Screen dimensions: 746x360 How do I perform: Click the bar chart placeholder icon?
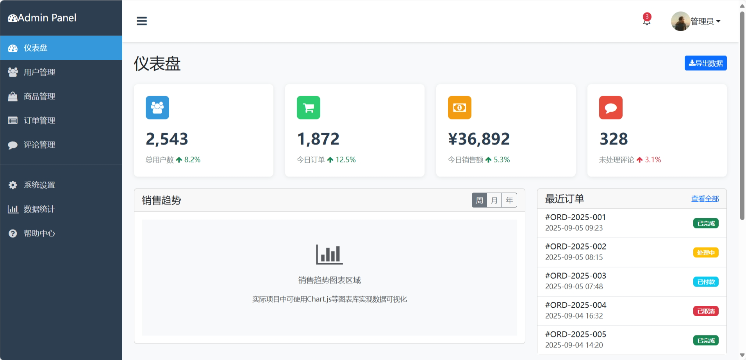(x=329, y=254)
